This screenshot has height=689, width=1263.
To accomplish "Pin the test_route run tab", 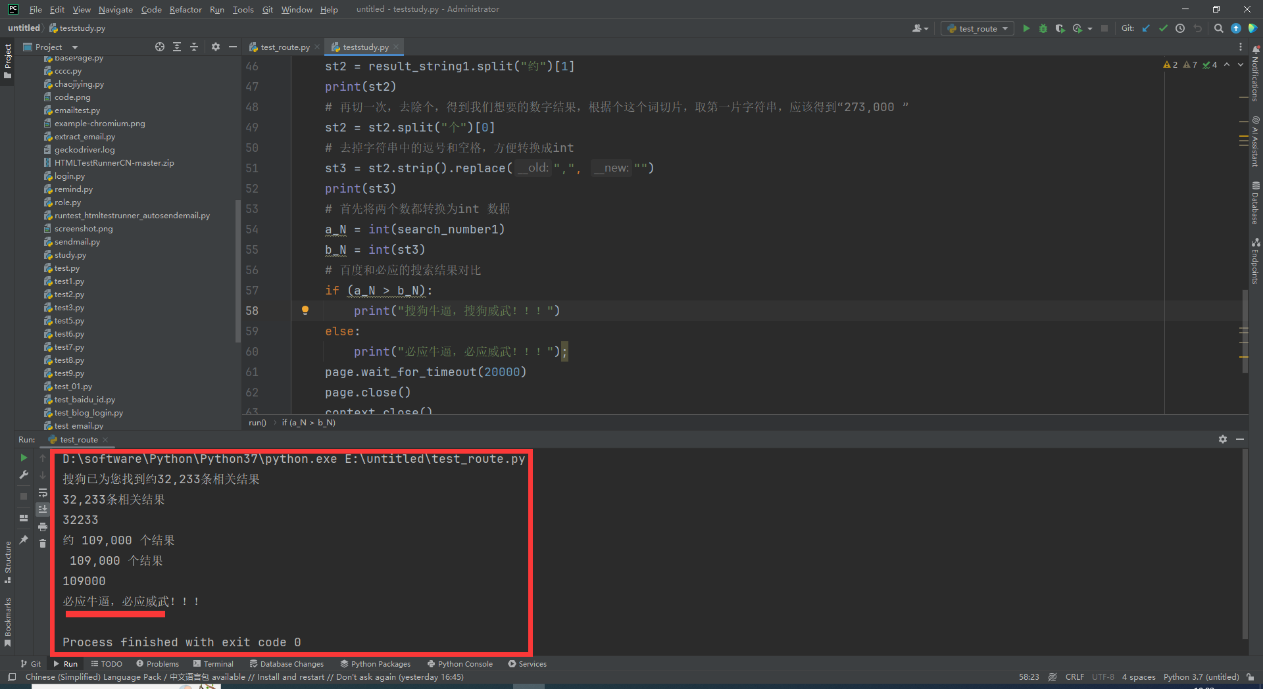I will pyautogui.click(x=24, y=540).
